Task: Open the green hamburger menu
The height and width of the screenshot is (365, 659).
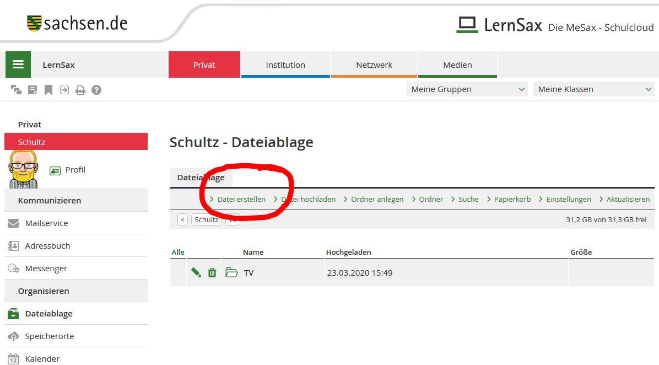Action: (18, 65)
